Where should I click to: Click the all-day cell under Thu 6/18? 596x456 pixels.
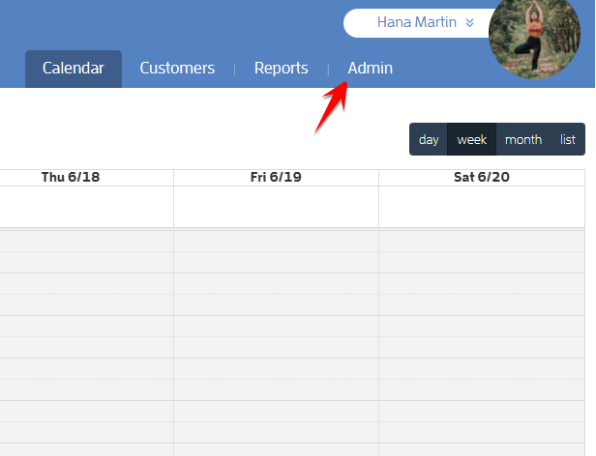87,207
